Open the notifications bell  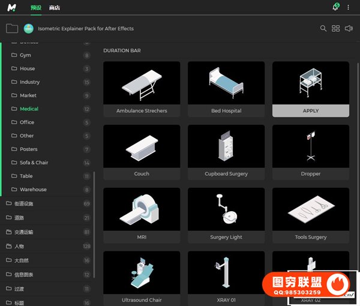335,7
